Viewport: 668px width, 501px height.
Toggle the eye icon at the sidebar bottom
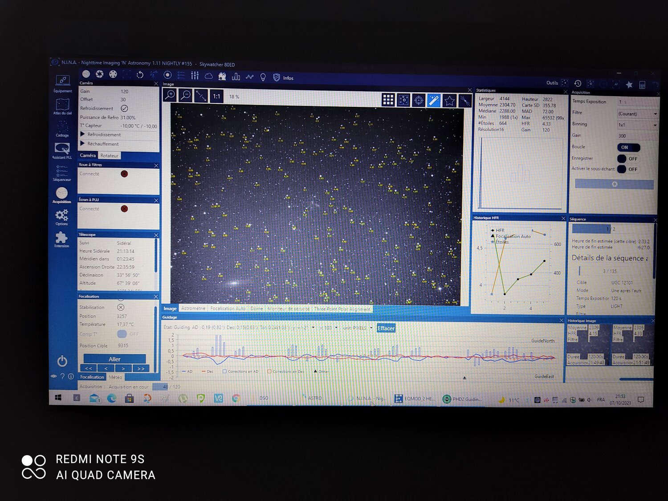point(54,376)
